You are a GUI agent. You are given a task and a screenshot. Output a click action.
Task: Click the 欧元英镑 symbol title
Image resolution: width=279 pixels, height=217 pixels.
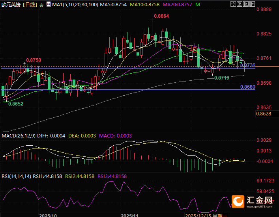(x=11, y=5)
